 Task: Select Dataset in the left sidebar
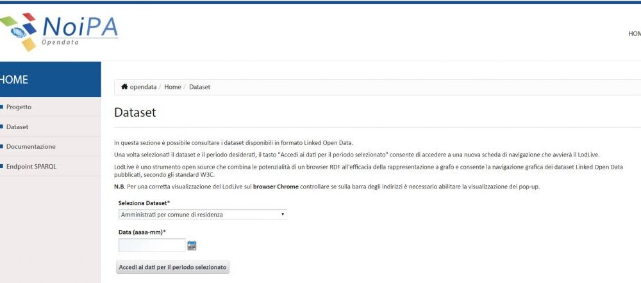17,127
